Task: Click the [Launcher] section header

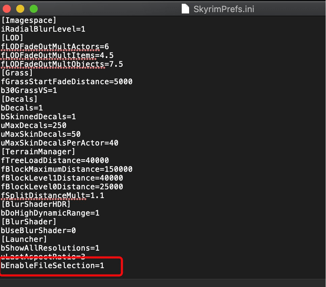Action: click(24, 239)
